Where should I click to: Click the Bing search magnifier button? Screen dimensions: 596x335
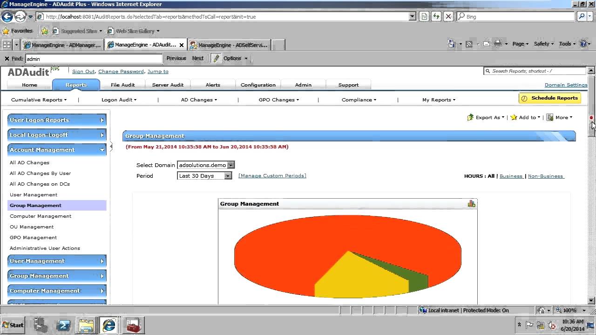point(582,16)
